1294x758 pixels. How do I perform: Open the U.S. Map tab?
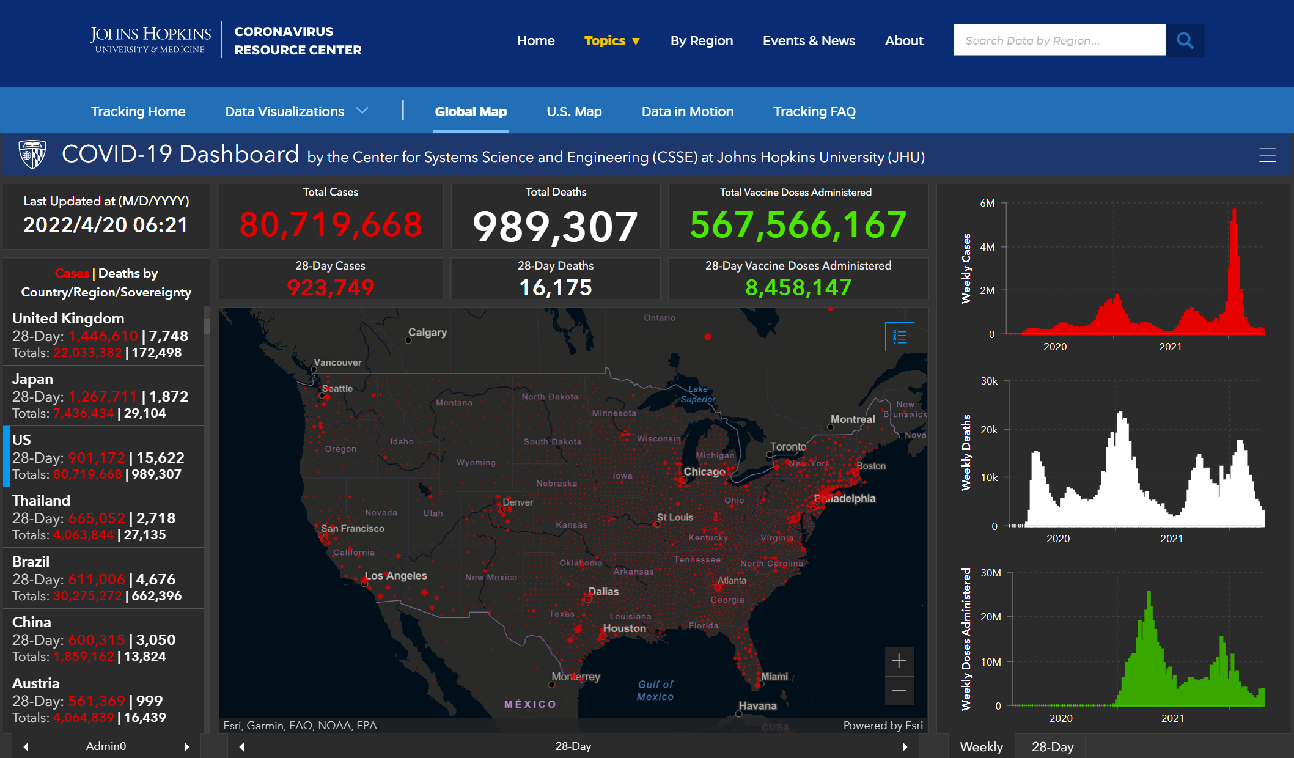574,111
